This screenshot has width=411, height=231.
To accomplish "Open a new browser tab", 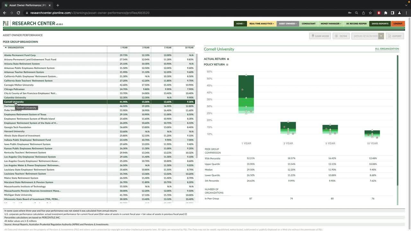I will coord(58,5).
